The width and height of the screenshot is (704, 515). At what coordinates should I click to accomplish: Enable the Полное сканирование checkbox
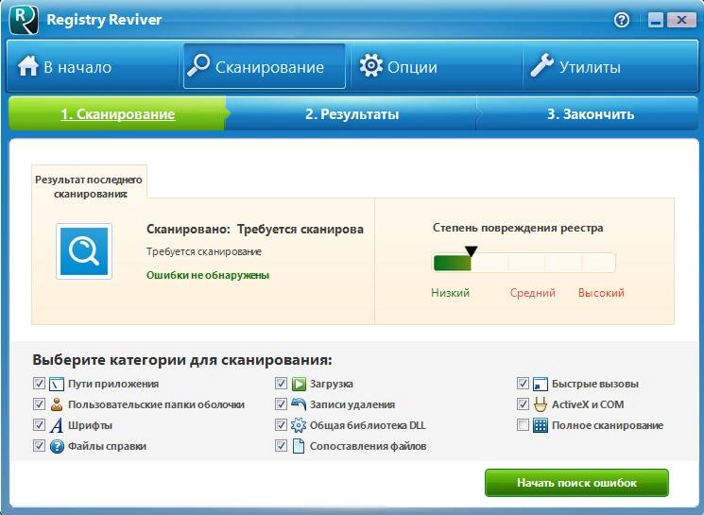523,424
